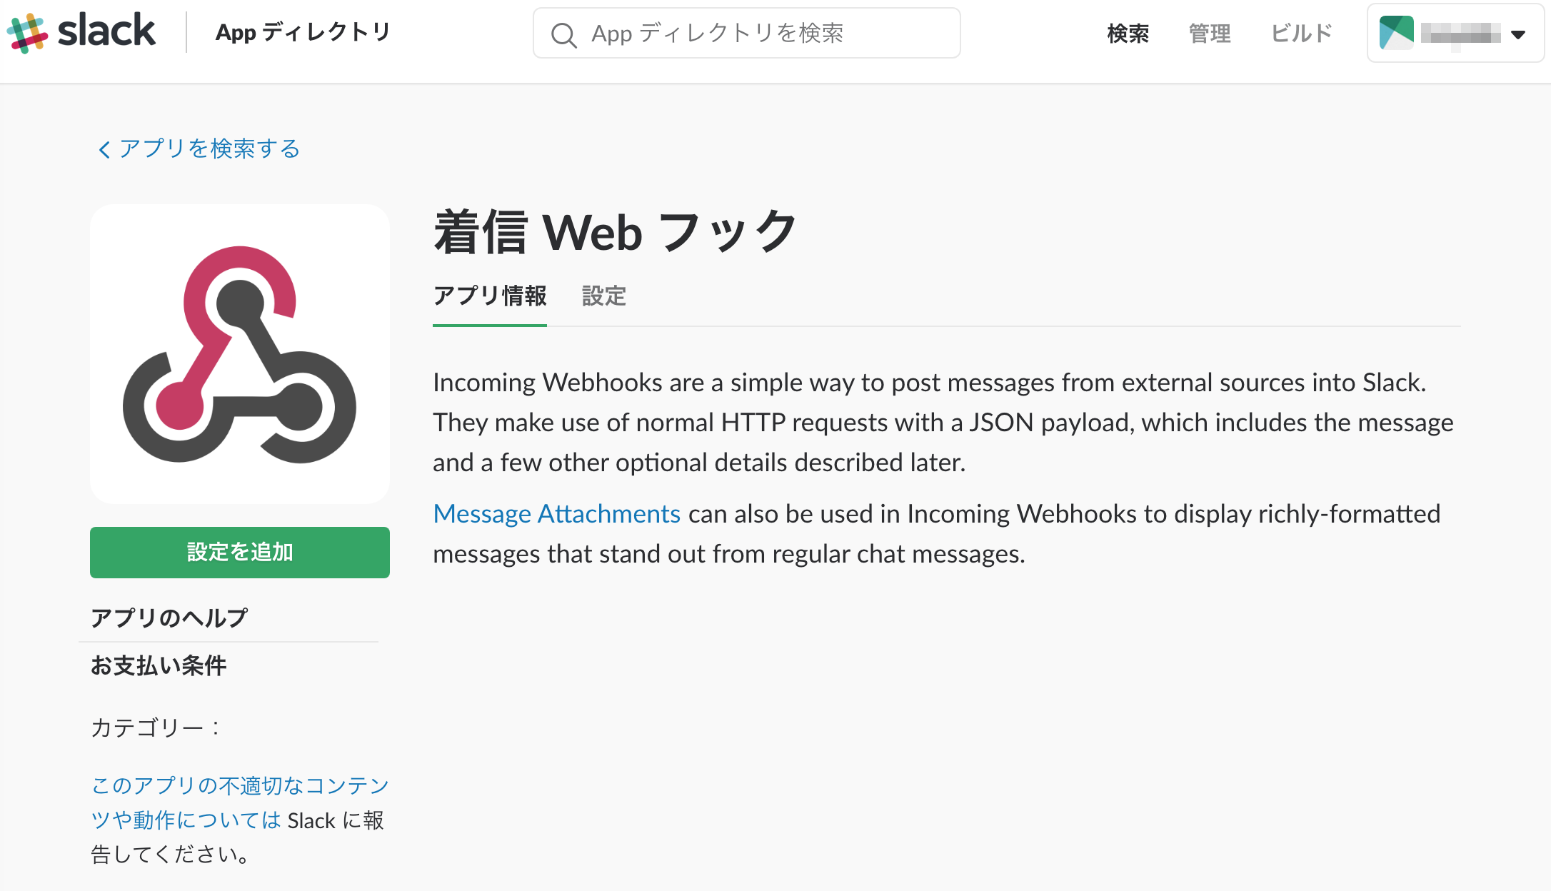Screen dimensions: 1551x891
Task: Click inside the App ディレクトリを検索 search field
Action: (x=747, y=33)
